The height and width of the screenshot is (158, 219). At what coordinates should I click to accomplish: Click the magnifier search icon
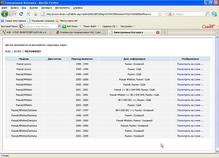(x=207, y=14)
